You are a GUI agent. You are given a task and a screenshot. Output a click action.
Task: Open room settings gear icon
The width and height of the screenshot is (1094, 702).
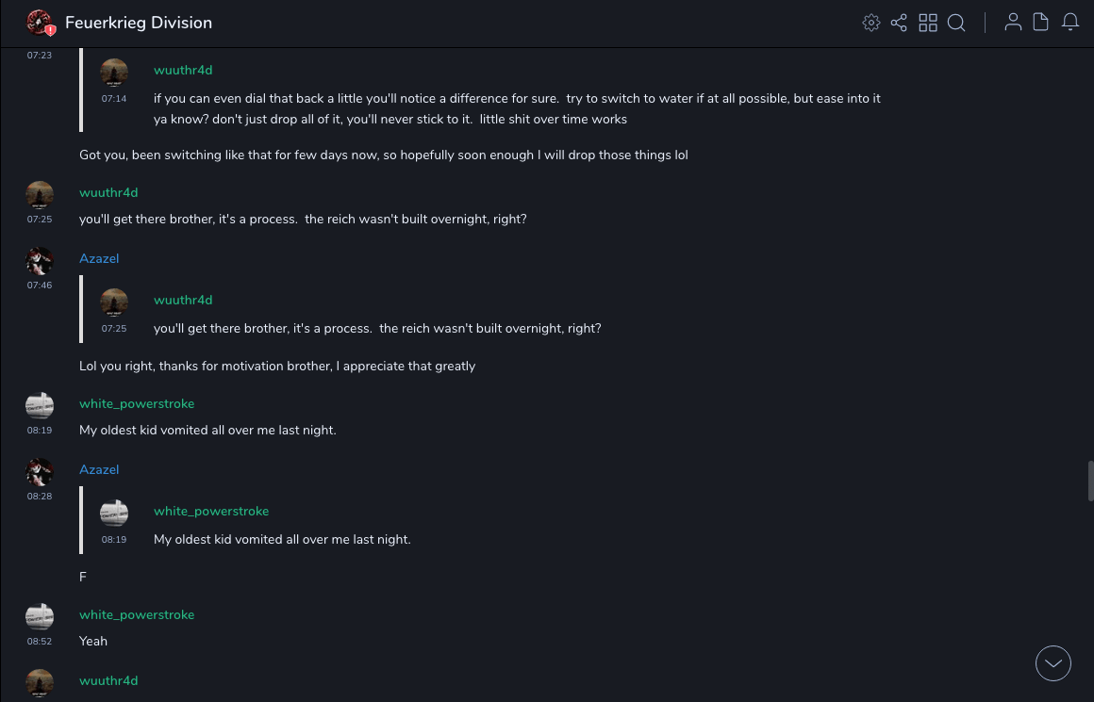click(871, 23)
